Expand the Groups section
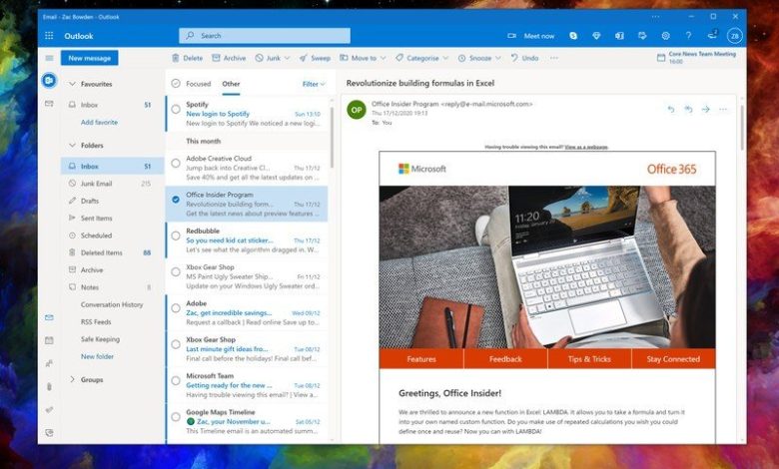 (x=72, y=379)
